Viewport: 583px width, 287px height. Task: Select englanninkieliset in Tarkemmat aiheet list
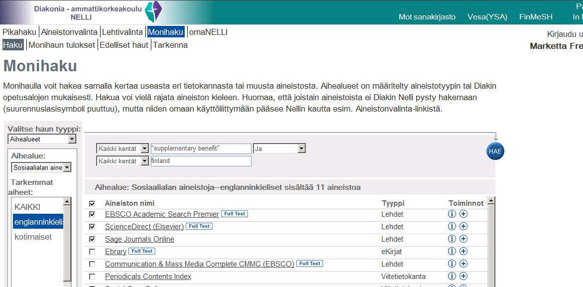(38, 222)
